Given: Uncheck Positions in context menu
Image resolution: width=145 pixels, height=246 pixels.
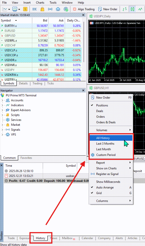Looking at the screenshot, I should pyautogui.click(x=111, y=105).
